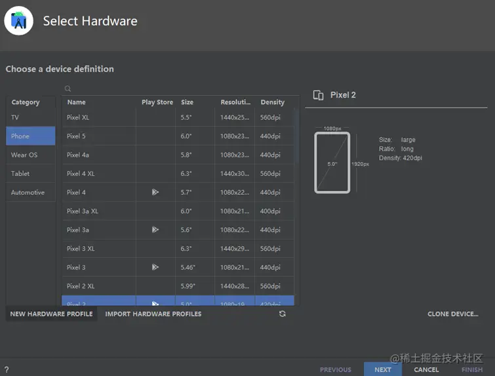Click the Play Store icon in the Pixel 3a row

155,230
